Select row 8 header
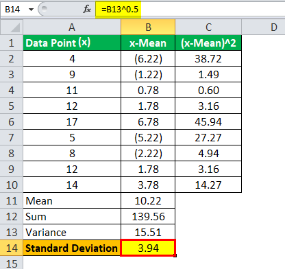 tap(12, 153)
